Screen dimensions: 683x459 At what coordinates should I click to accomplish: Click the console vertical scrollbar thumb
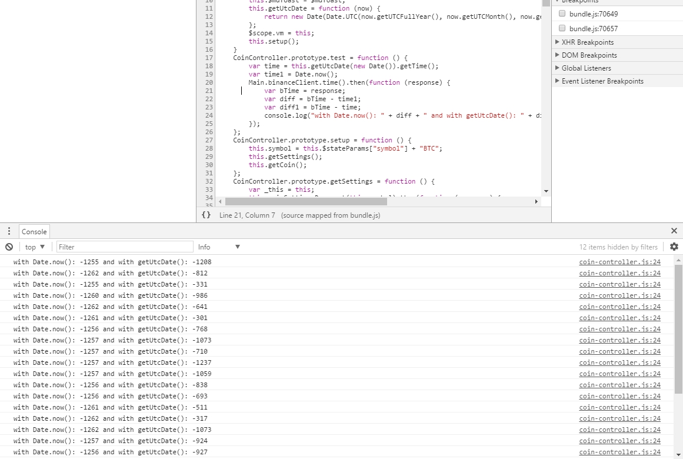[678, 329]
